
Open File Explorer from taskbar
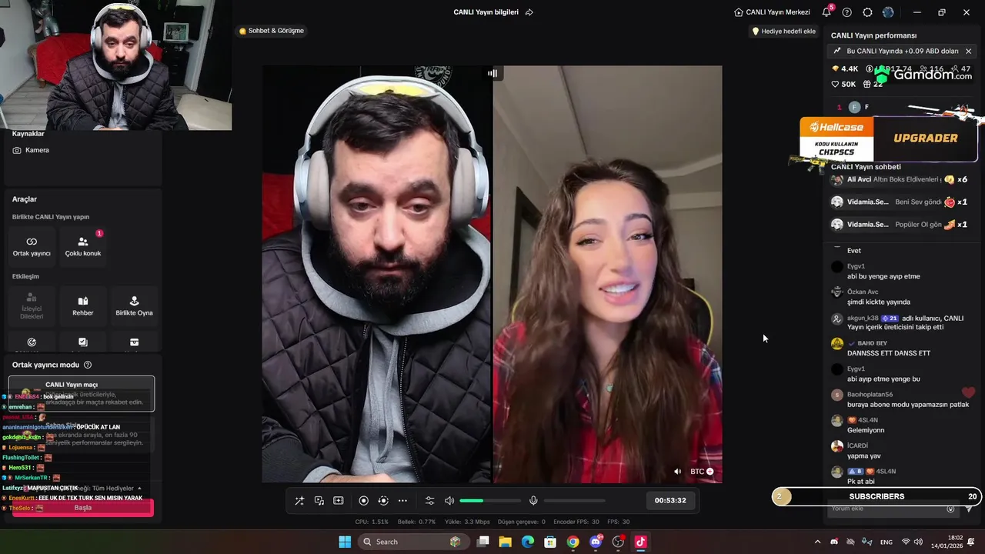coord(505,542)
